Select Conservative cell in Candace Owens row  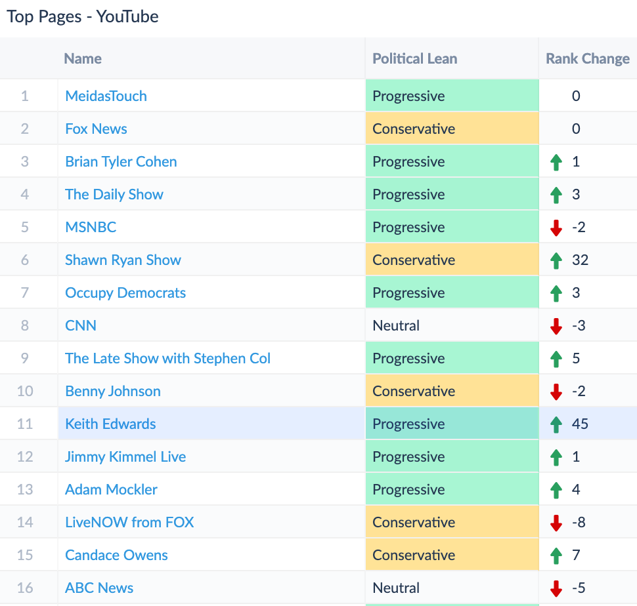(452, 555)
